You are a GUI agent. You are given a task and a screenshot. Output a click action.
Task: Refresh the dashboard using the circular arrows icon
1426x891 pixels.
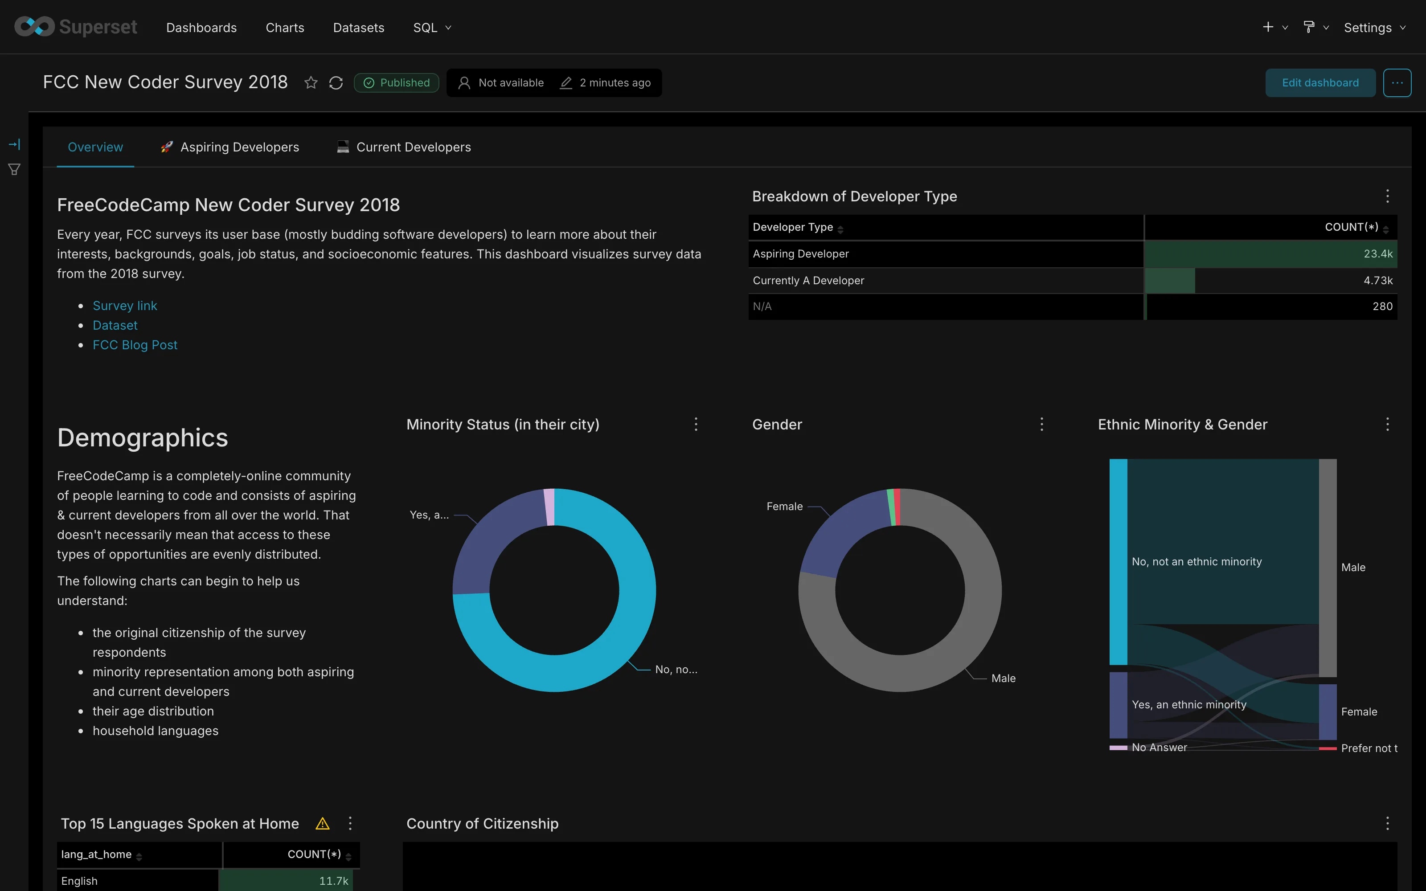336,83
